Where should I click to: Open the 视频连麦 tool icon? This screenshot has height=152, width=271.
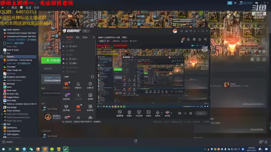click(x=66, y=97)
